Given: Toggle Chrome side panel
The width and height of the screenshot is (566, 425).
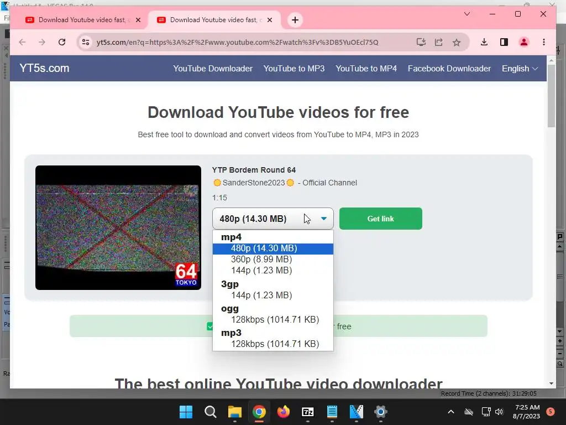Looking at the screenshot, I should pos(504,42).
